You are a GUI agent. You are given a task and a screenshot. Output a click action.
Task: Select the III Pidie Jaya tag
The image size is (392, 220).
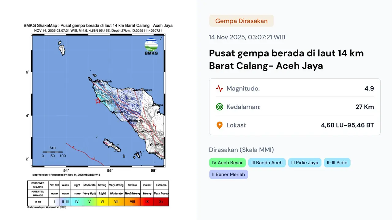pos(305,163)
